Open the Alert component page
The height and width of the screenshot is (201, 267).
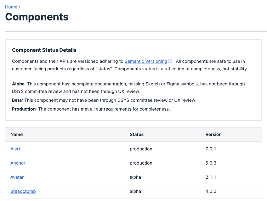(x=15, y=149)
